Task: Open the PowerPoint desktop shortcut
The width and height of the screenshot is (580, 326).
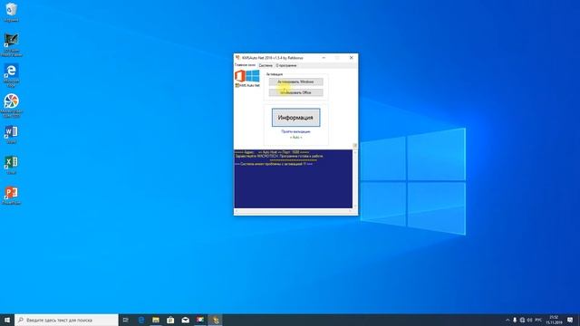Action: 12,196
